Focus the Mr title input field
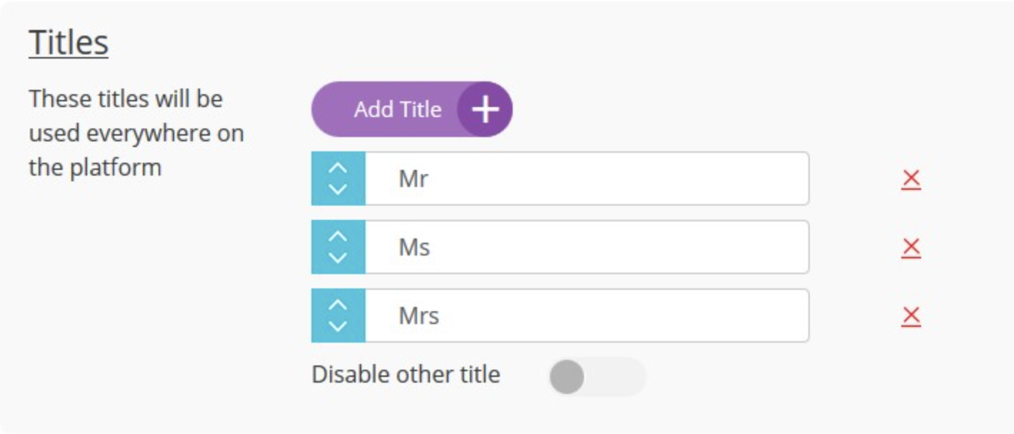This screenshot has width=1014, height=434. click(x=587, y=178)
